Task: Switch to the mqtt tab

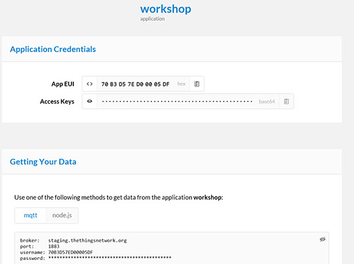Action: pyautogui.click(x=30, y=216)
